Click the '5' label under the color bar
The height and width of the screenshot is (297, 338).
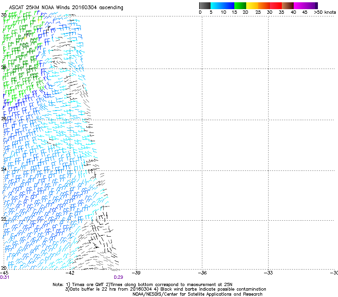tap(211, 12)
